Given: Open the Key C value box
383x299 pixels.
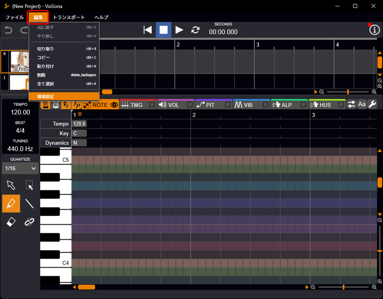Looking at the screenshot, I should tap(79, 133).
